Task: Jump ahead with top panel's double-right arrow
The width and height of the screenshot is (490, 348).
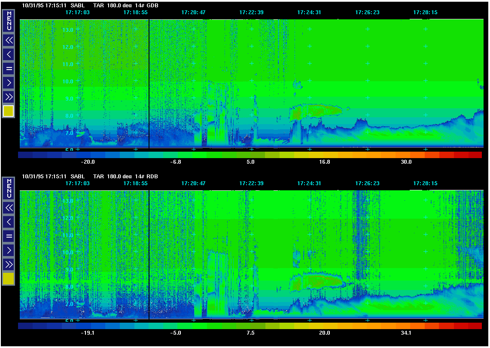Action: click(9, 96)
